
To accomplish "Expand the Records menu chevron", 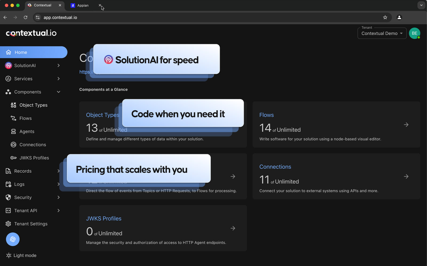I will pos(58,171).
